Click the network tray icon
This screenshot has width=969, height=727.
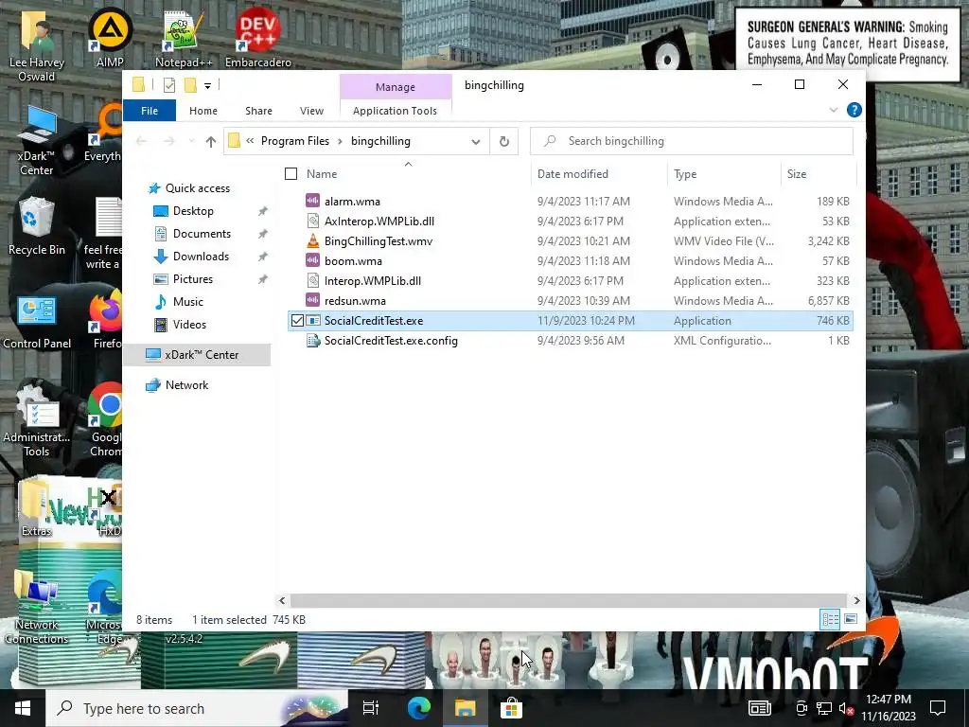[824, 708]
